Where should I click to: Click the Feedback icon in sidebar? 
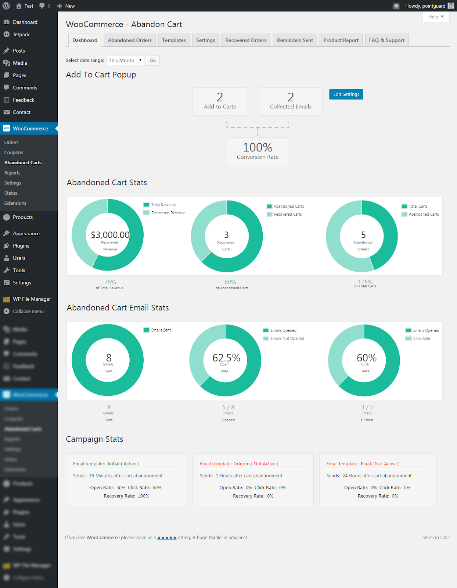pyautogui.click(x=7, y=100)
